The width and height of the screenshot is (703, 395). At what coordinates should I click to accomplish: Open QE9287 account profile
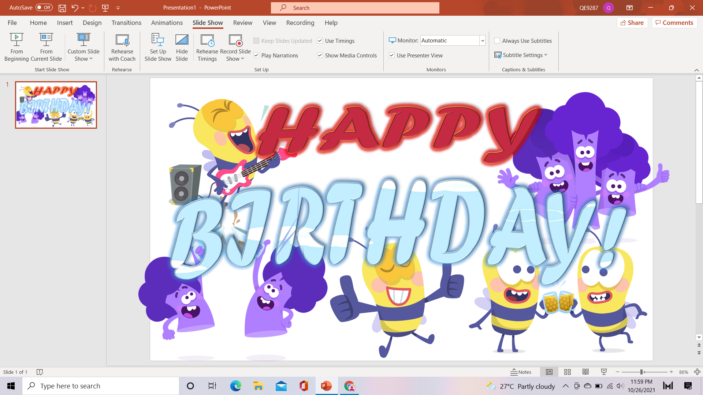coord(596,8)
